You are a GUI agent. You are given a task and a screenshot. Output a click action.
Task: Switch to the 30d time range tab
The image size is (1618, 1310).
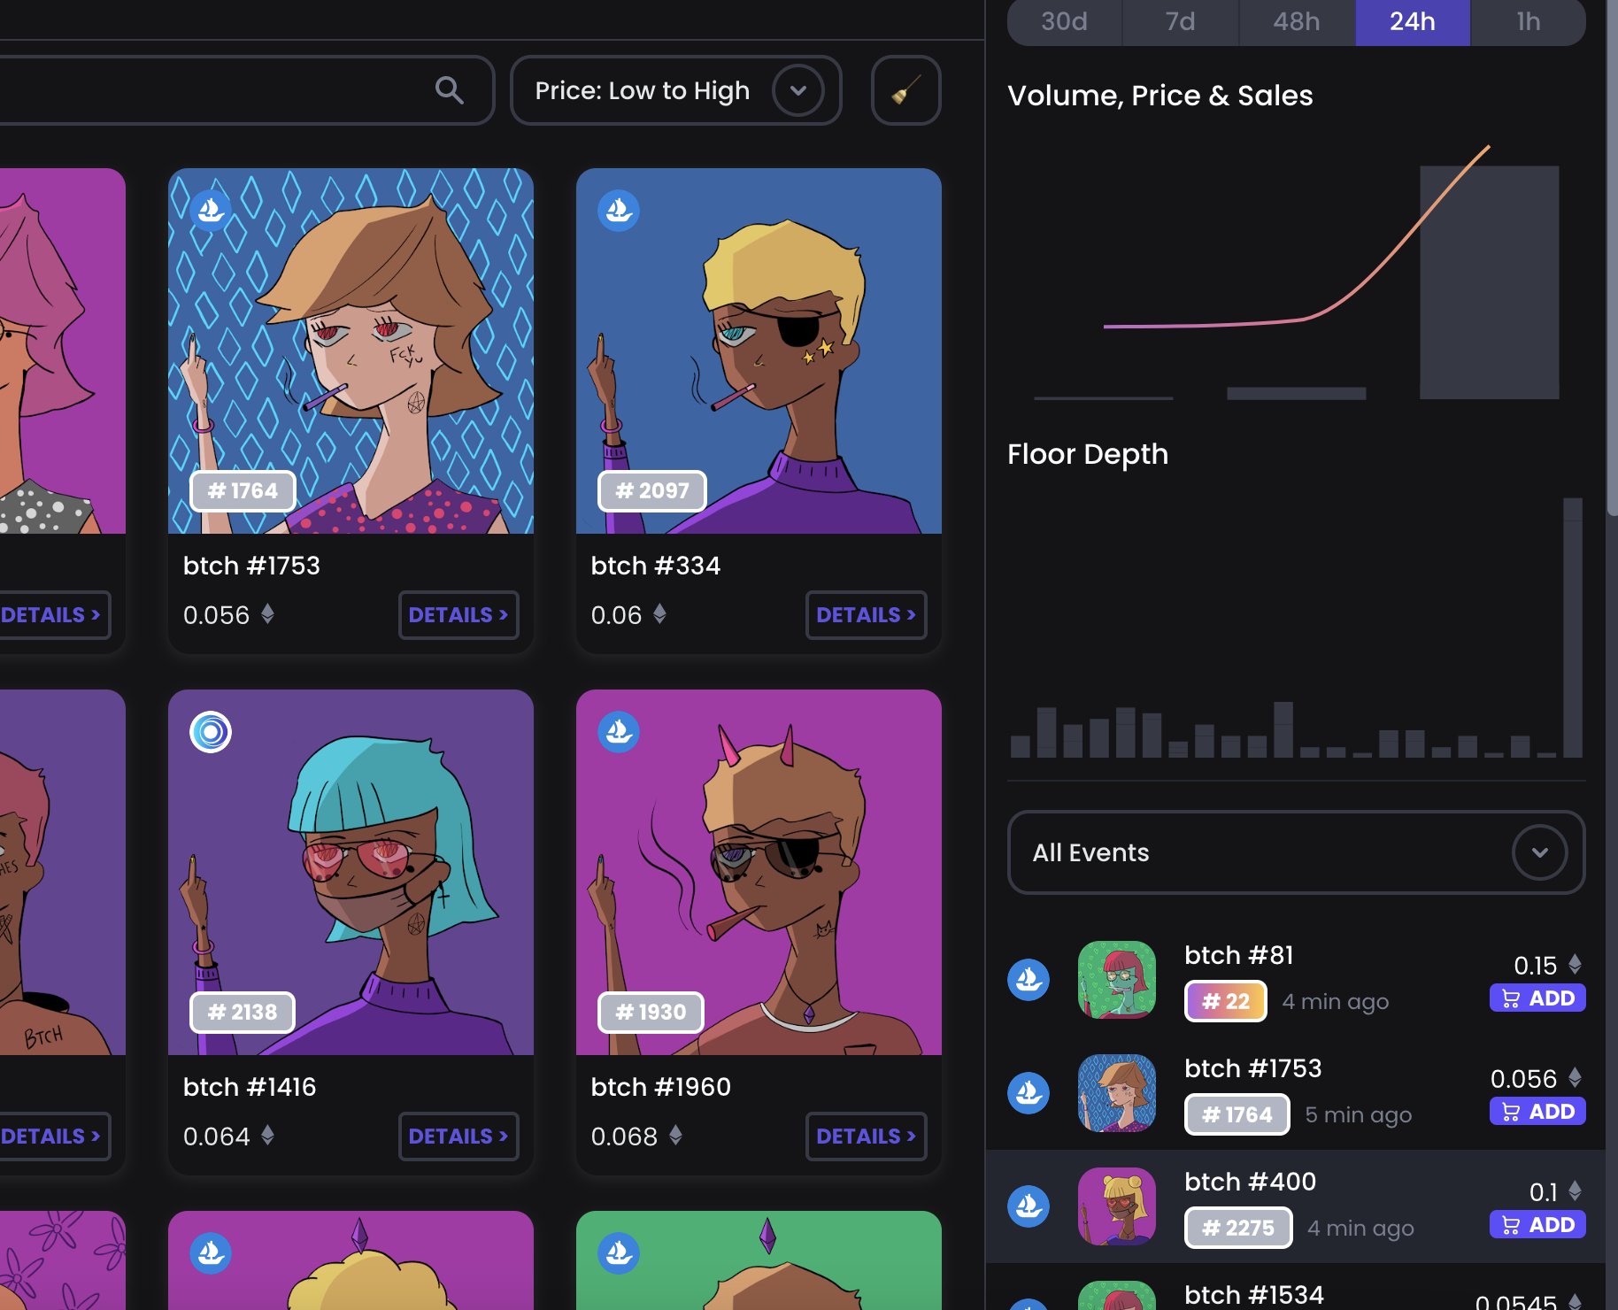click(1064, 21)
